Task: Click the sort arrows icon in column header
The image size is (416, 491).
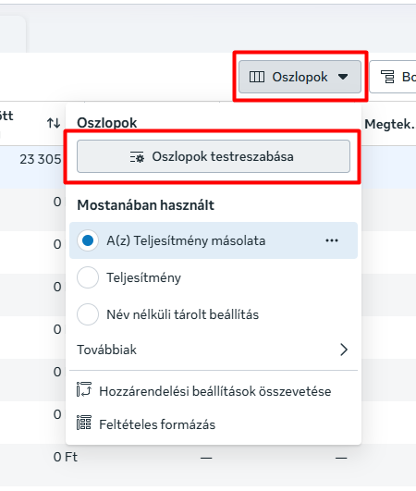Action: coord(54,123)
